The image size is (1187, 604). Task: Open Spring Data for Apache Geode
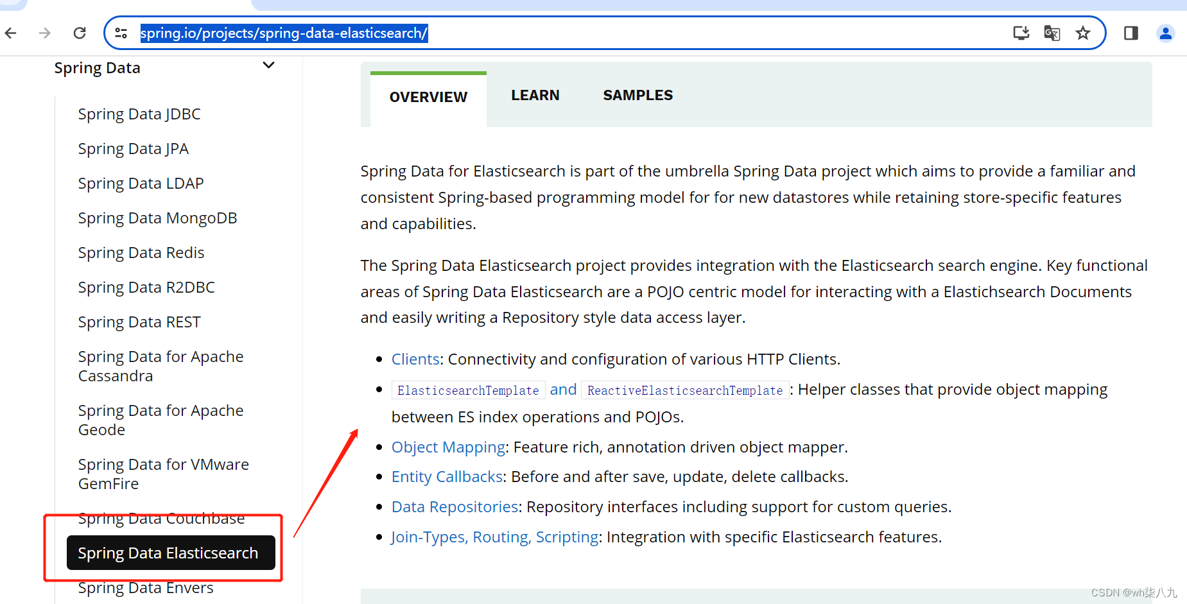tap(160, 420)
